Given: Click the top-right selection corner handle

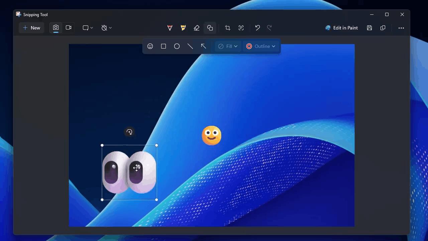Looking at the screenshot, I should click(156, 145).
